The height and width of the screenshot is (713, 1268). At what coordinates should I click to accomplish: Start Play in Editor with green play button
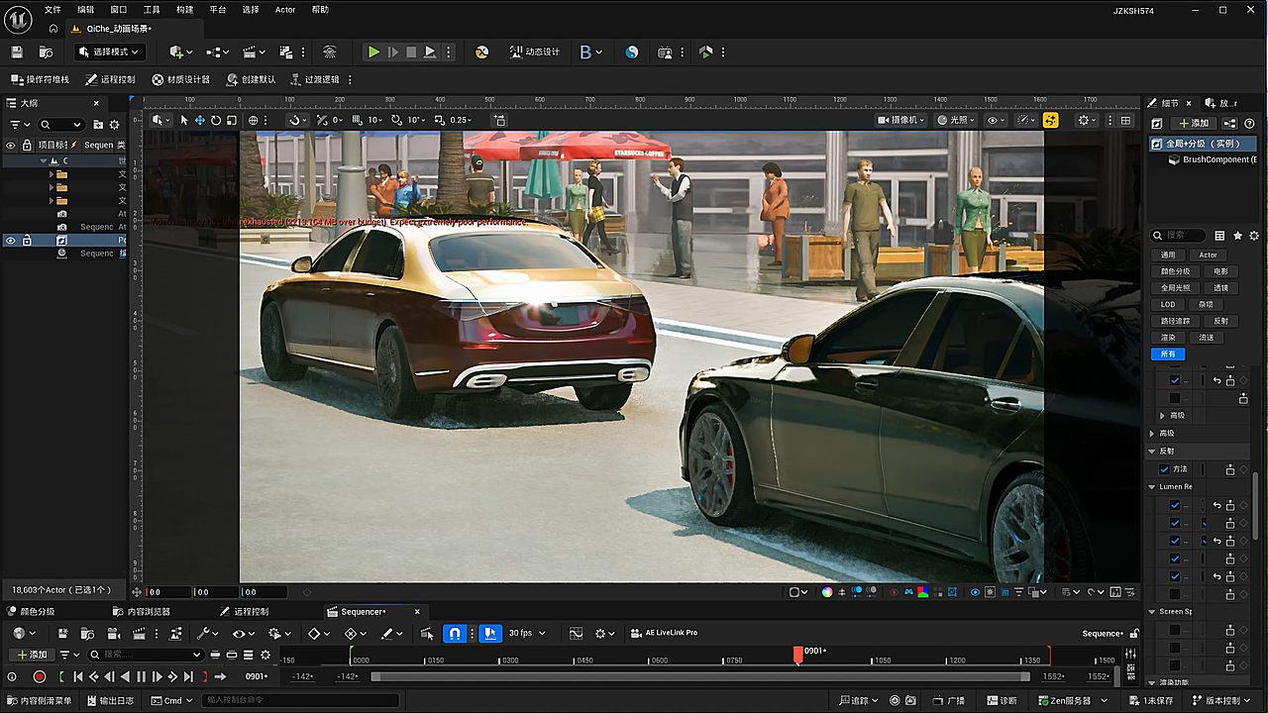click(x=373, y=51)
